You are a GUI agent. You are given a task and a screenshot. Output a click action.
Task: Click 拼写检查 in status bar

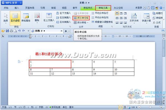coord(55,107)
